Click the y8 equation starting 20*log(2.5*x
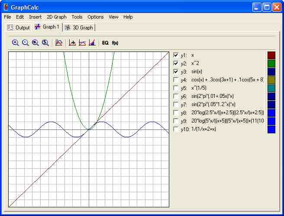The width and height of the screenshot is (284, 216). tap(227, 113)
